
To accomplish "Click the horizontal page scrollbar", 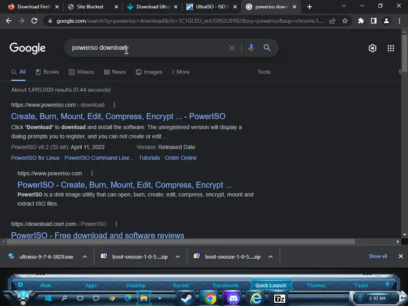I will click(181, 242).
